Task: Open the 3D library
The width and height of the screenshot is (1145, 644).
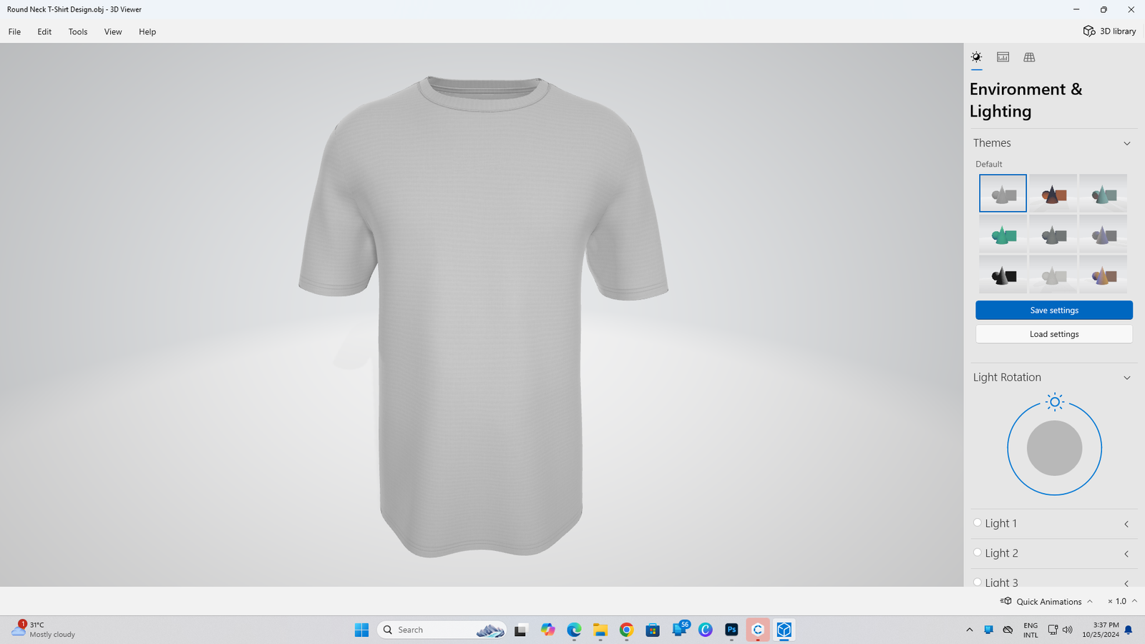Action: click(1109, 31)
